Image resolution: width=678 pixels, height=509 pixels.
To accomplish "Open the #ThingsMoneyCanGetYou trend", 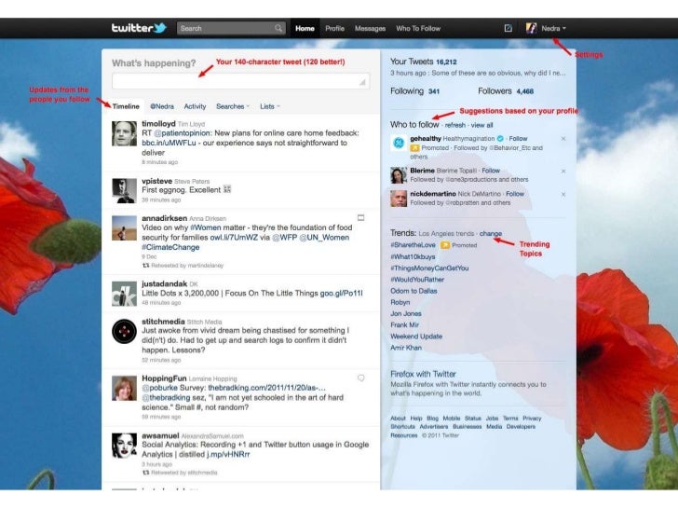I will [x=429, y=268].
